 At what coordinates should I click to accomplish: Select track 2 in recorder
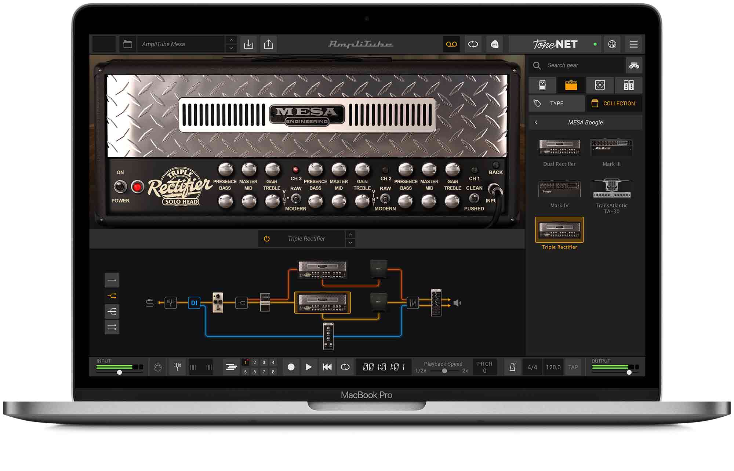(255, 362)
